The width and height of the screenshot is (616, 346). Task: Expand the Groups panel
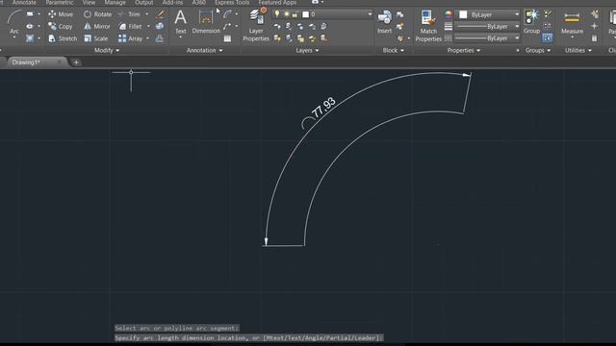point(538,50)
